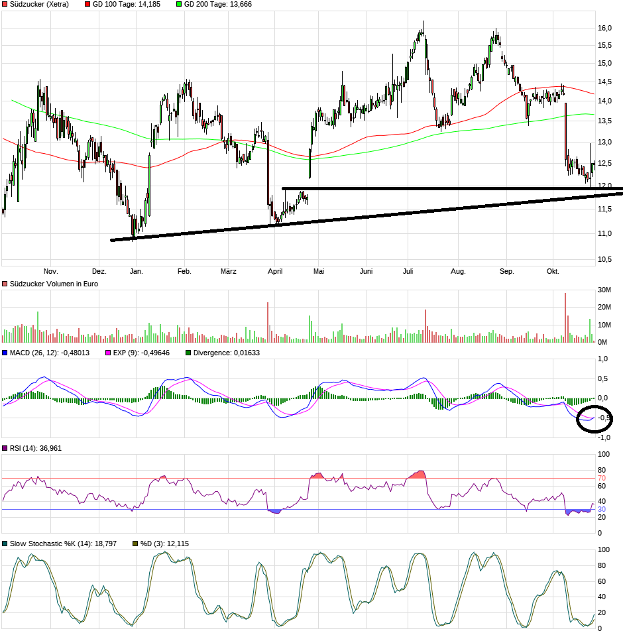Click the red April volume spike bar
The width and height of the screenshot is (623, 635).
pyautogui.click(x=268, y=322)
